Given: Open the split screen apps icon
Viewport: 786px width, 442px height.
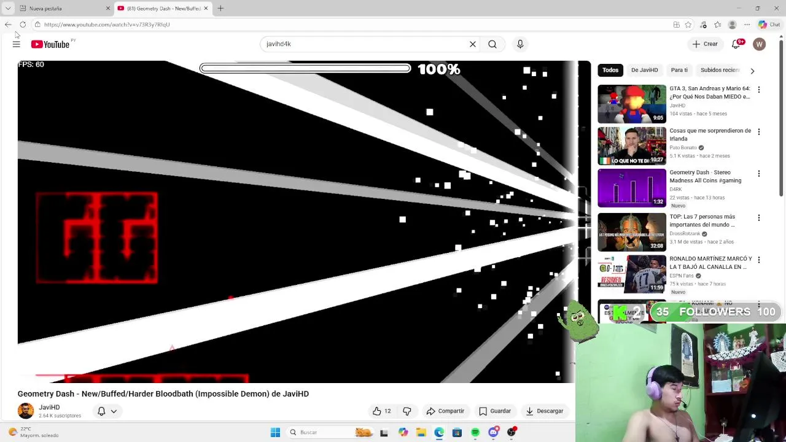Looking at the screenshot, I should (676, 25).
